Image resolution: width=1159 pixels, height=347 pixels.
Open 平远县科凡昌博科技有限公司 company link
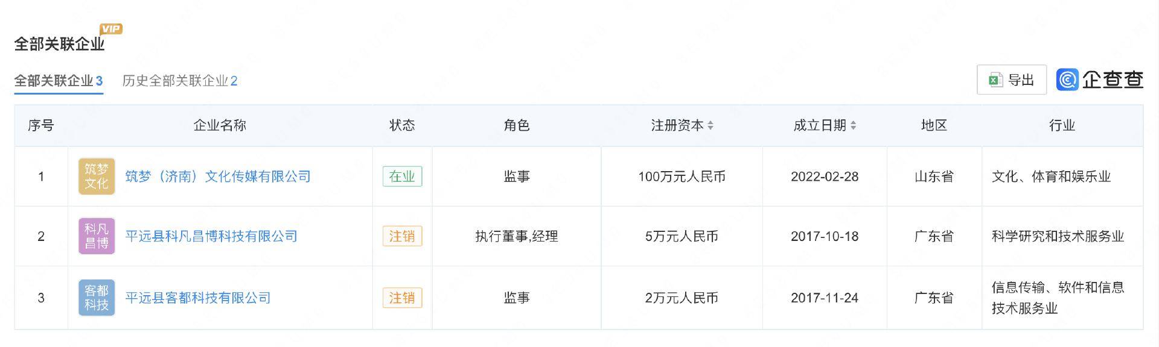211,236
